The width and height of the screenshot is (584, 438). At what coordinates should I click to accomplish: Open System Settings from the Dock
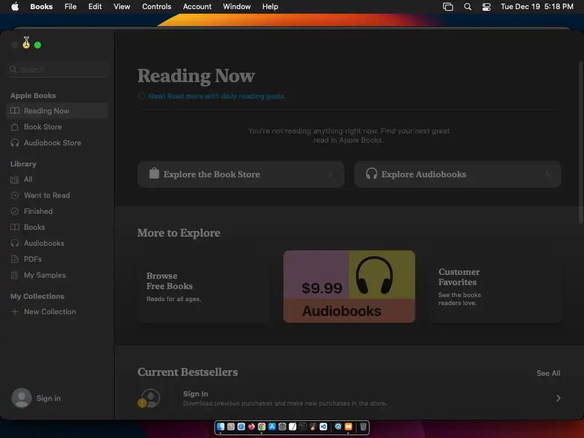(282, 427)
